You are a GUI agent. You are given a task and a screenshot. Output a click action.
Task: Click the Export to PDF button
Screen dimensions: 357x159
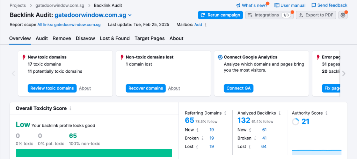click(316, 15)
